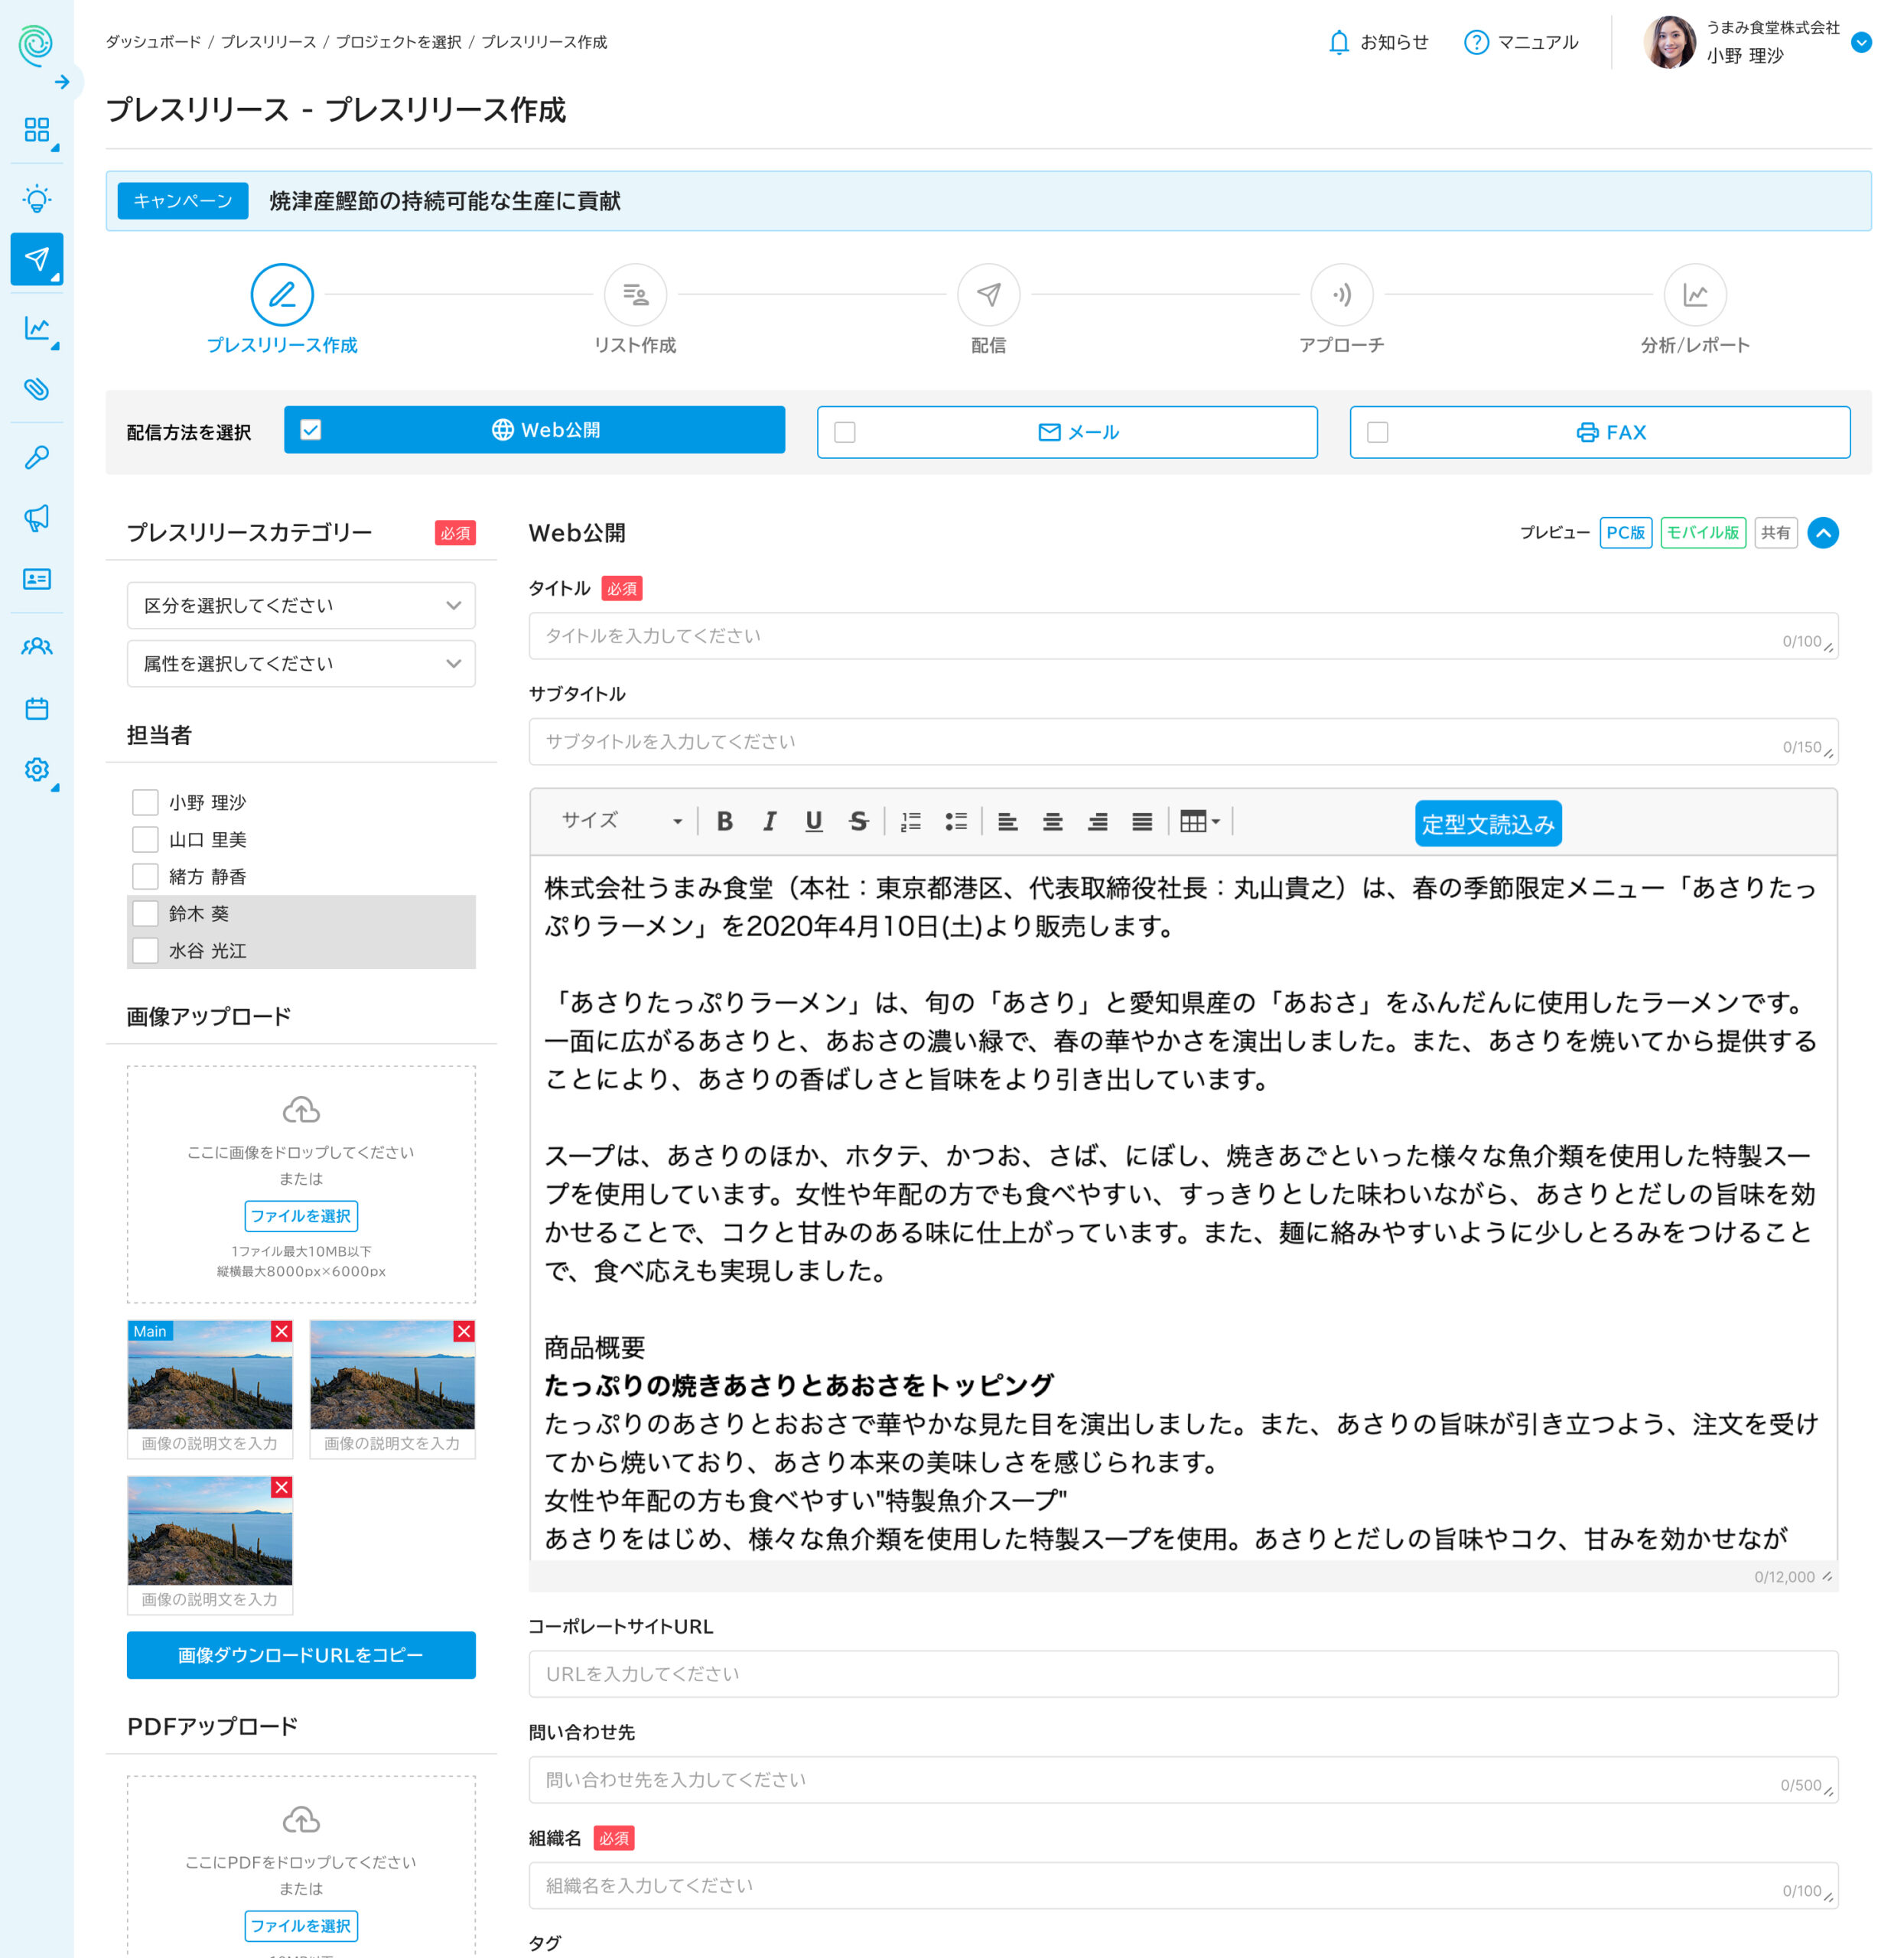The image size is (1904, 1958).
Task: Click the paperclip icon in sidebar
Action: pyautogui.click(x=37, y=388)
